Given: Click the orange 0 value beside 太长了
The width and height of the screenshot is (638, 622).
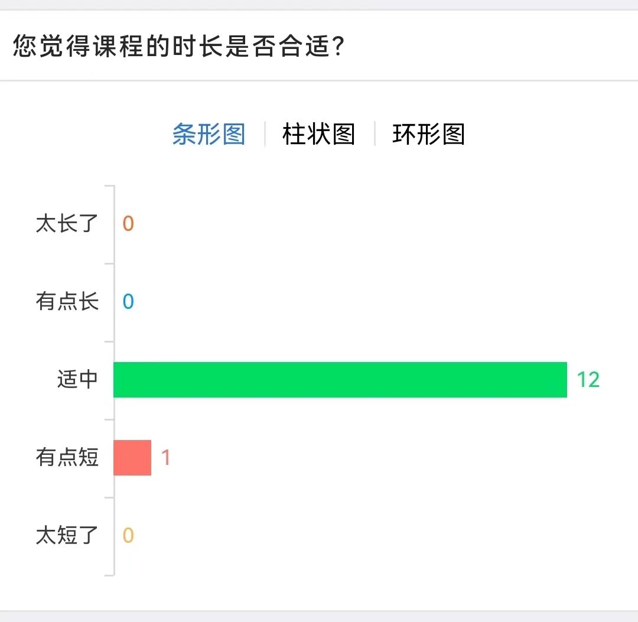Looking at the screenshot, I should [128, 224].
